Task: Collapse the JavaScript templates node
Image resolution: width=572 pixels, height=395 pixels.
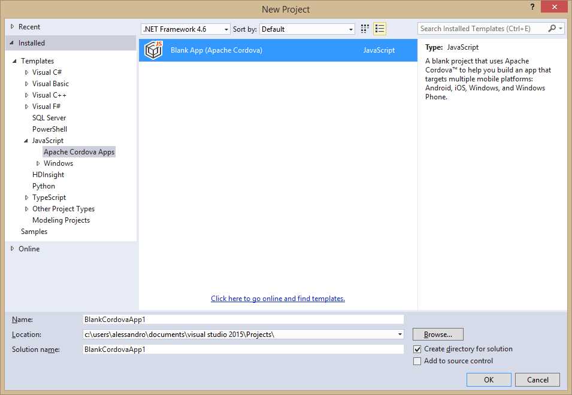Action: pos(25,140)
